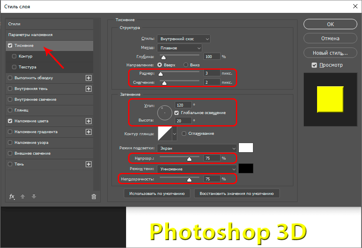Open the Стиль dropdown showing Внутренний скос
Screen dimensions: 362x248
(183, 39)
